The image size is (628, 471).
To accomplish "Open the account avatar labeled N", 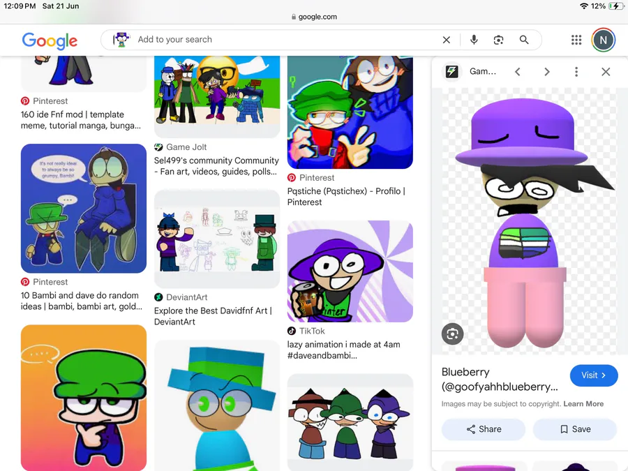I will [603, 40].
